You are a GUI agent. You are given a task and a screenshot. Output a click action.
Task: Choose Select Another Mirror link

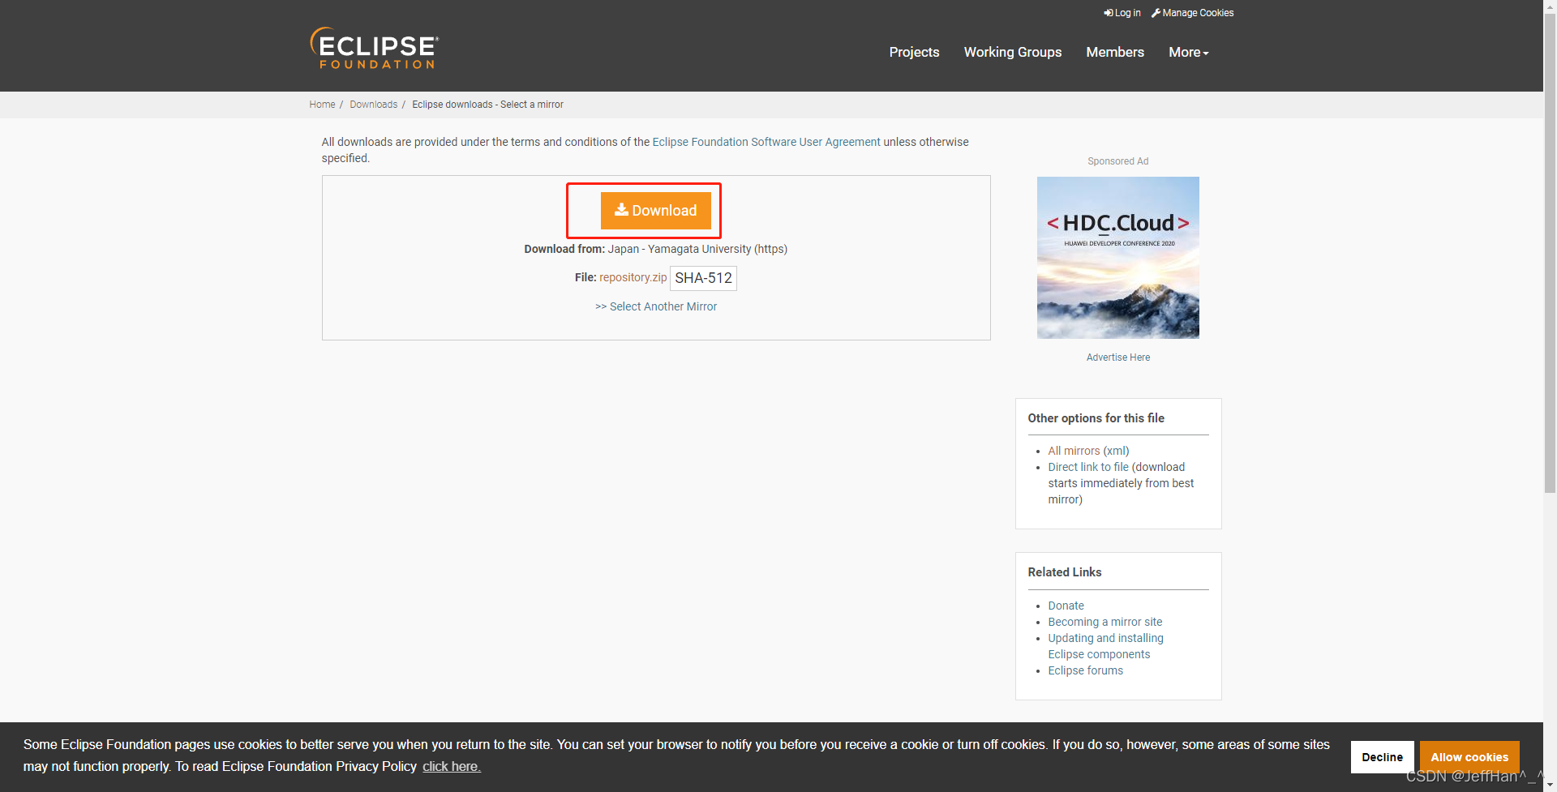pos(656,306)
